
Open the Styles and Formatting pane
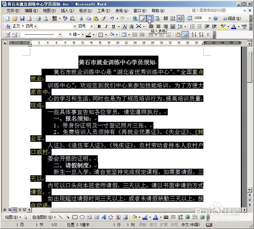pyautogui.click(x=7, y=26)
